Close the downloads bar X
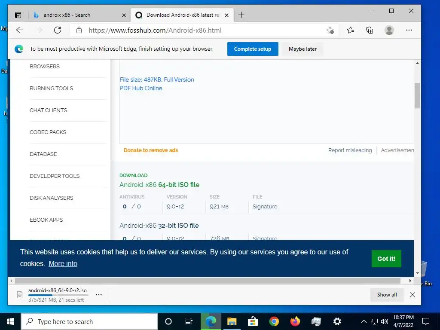Image resolution: width=440 pixels, height=330 pixels. [x=412, y=295]
